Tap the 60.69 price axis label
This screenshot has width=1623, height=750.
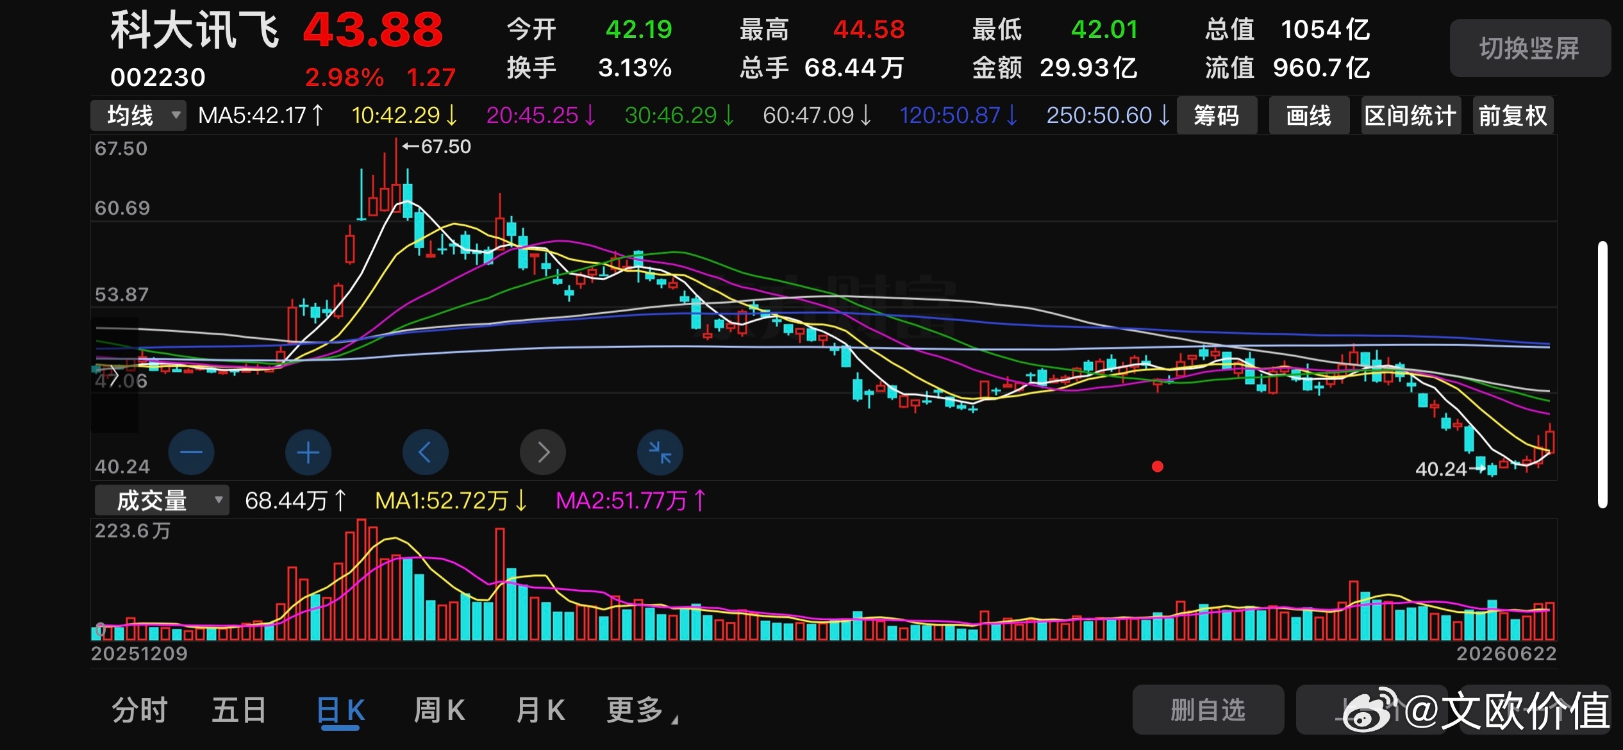(x=122, y=208)
